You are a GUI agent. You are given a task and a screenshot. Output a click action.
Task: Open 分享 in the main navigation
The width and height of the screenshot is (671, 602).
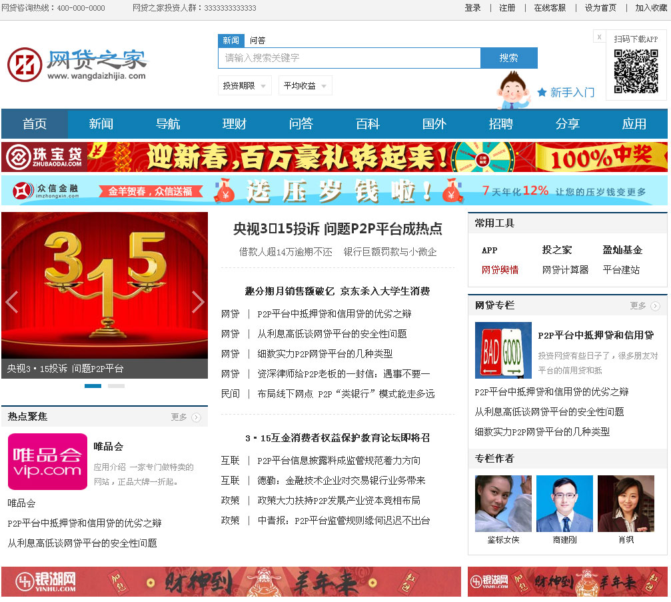click(x=568, y=124)
